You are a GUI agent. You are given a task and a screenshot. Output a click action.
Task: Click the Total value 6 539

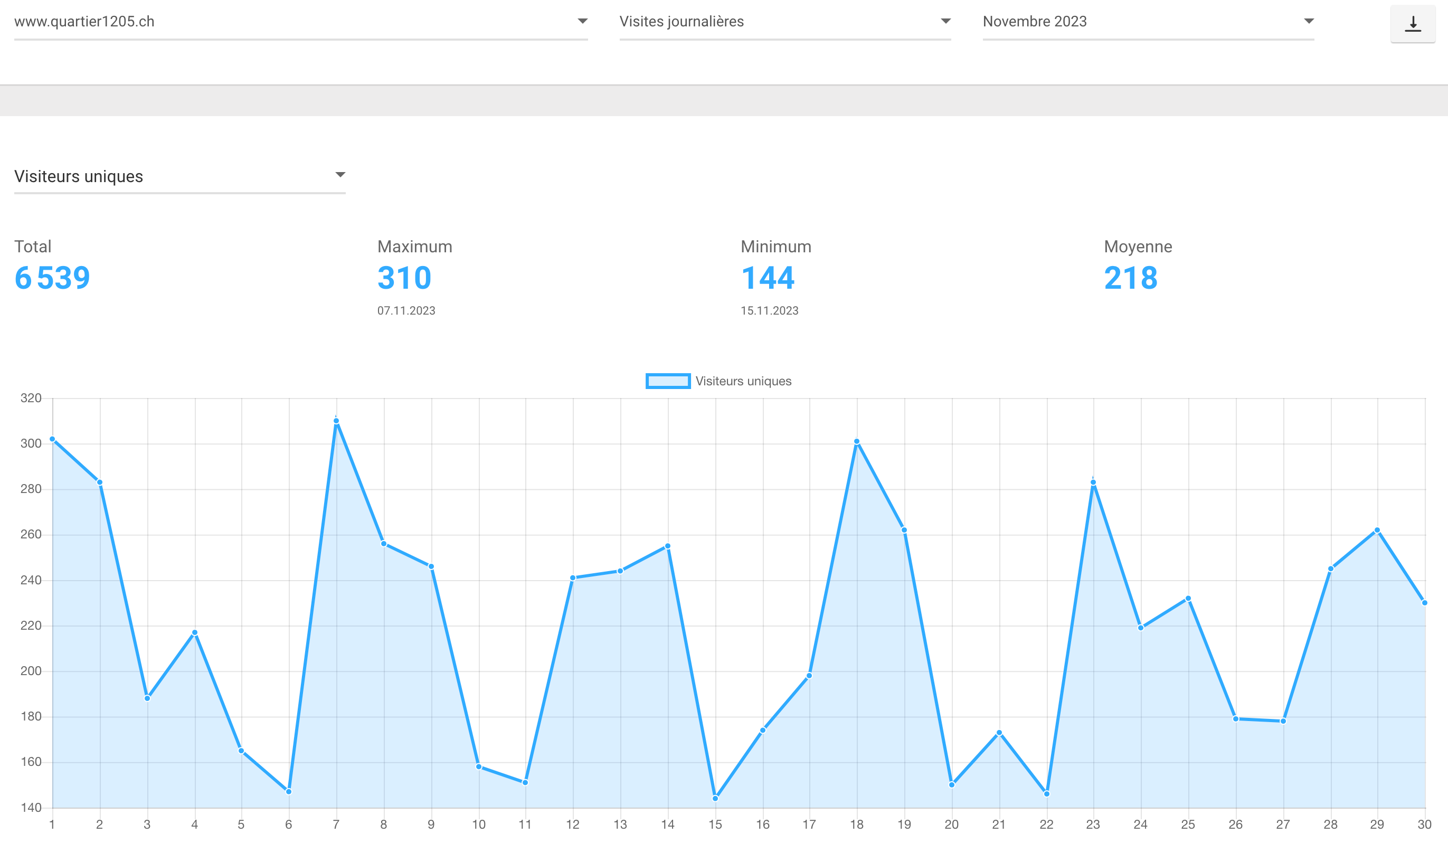tap(52, 278)
